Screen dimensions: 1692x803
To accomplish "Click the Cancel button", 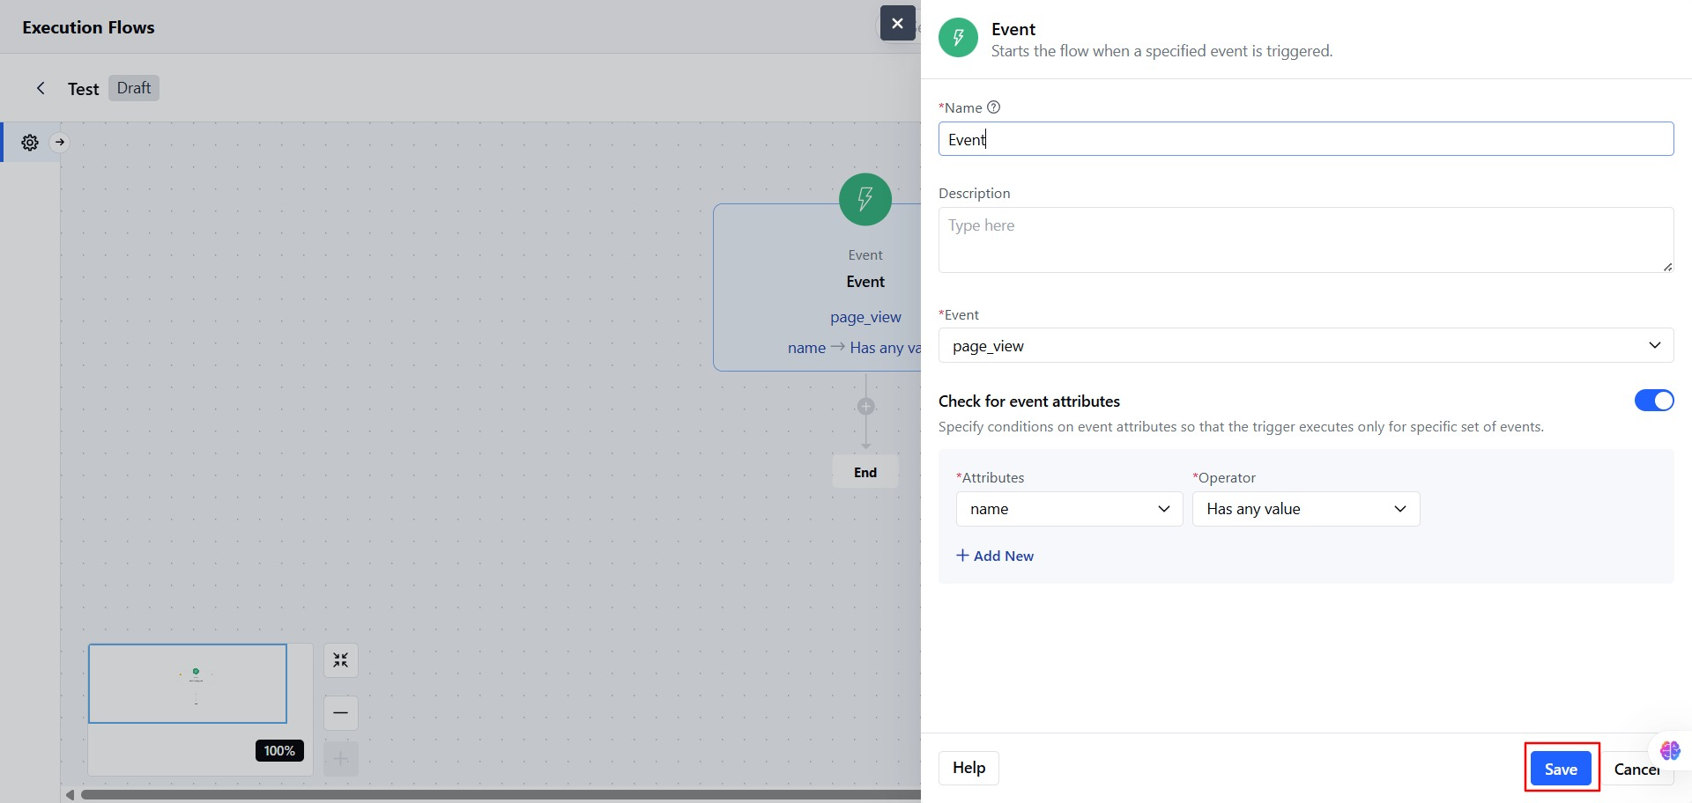I will pos(1636,769).
